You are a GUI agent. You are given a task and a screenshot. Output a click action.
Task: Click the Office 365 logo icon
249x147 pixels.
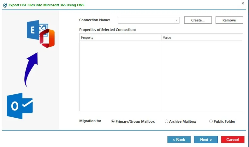coord(47,38)
